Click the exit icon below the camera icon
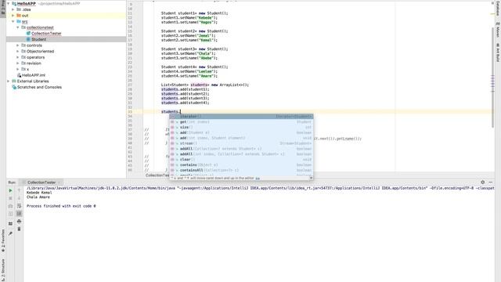 (10, 214)
